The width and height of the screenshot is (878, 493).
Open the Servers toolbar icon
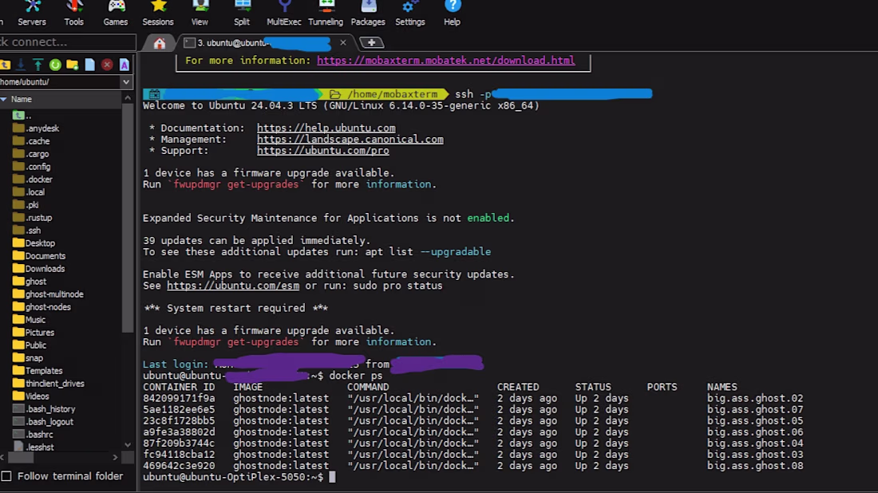pos(32,14)
